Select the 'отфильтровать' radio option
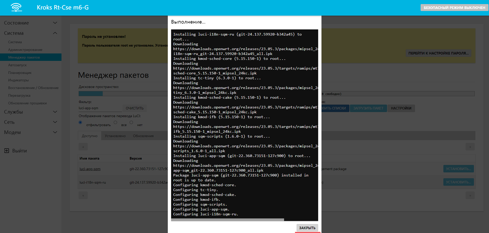489x233 pixels. pos(80,123)
